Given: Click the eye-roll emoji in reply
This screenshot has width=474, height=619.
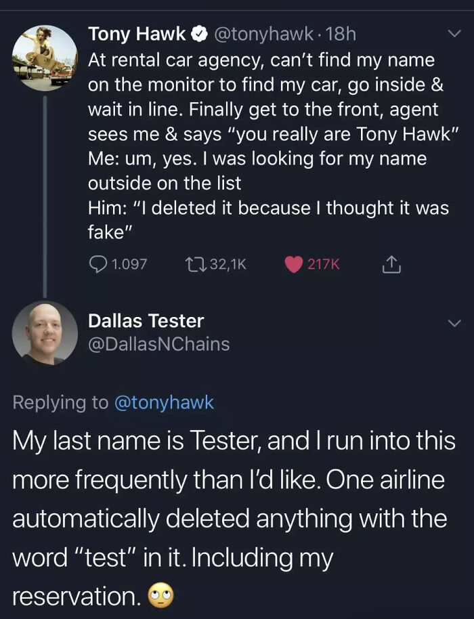Looking at the screenshot, I should (x=160, y=596).
